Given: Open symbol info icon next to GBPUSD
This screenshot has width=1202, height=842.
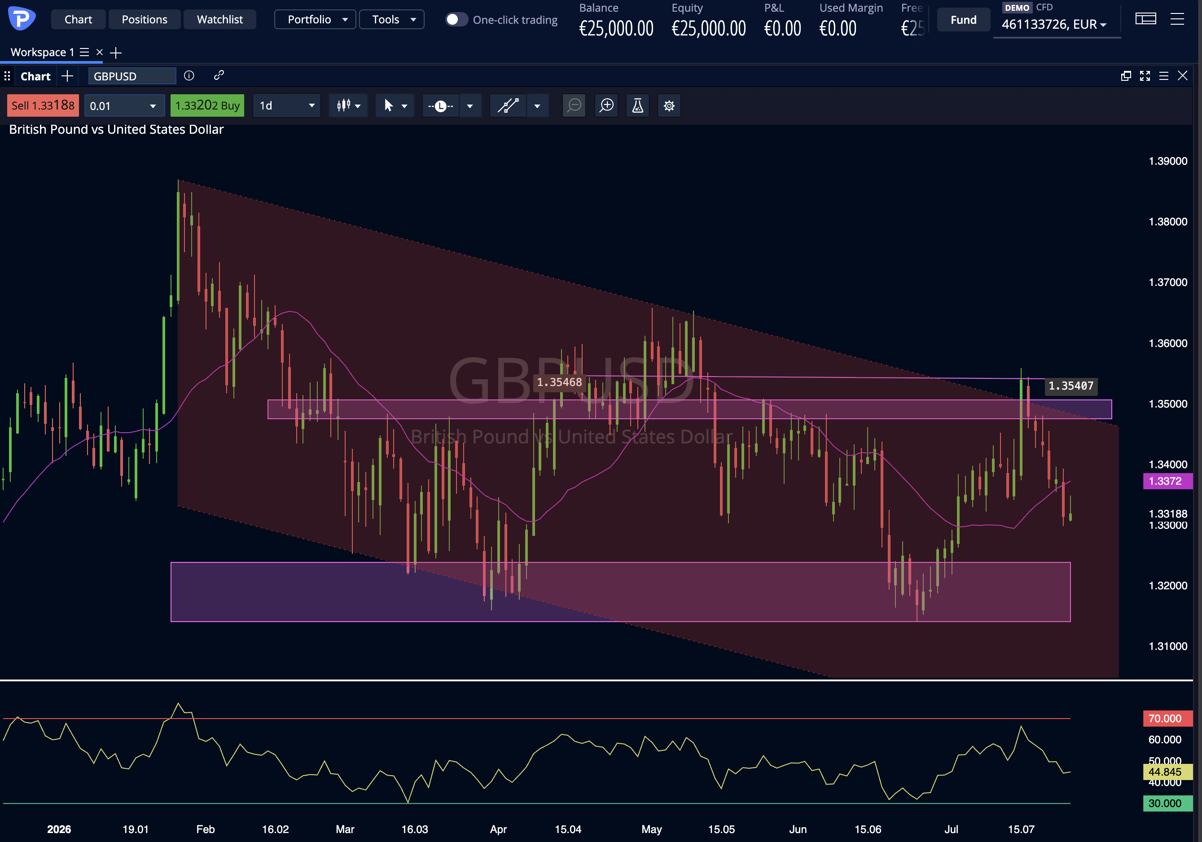Looking at the screenshot, I should click(189, 76).
